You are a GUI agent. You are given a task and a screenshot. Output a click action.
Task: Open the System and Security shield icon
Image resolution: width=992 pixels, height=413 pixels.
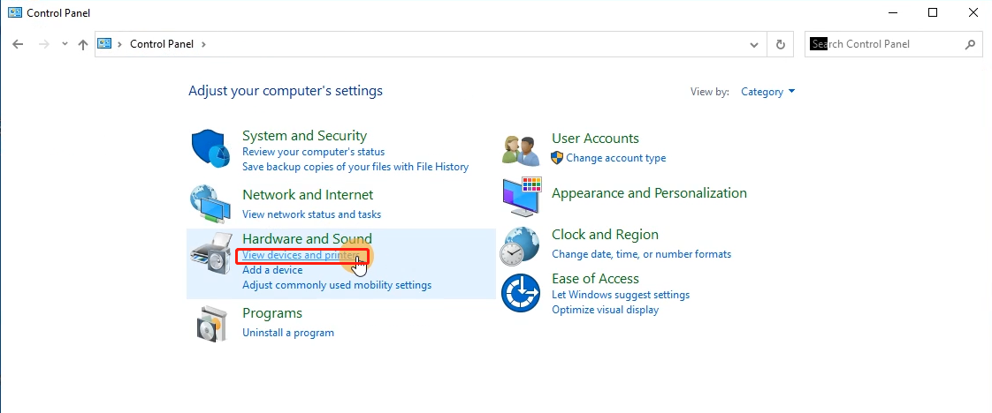click(x=210, y=149)
